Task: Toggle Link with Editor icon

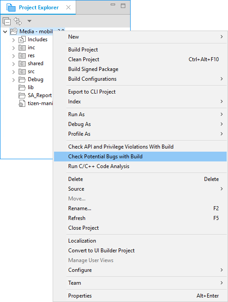Action: coord(18,21)
